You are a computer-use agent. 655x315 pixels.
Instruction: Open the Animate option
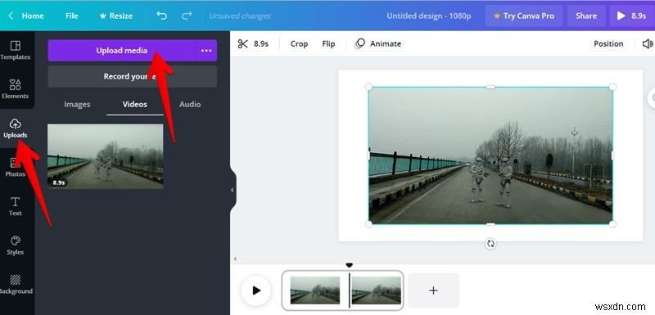coord(377,44)
